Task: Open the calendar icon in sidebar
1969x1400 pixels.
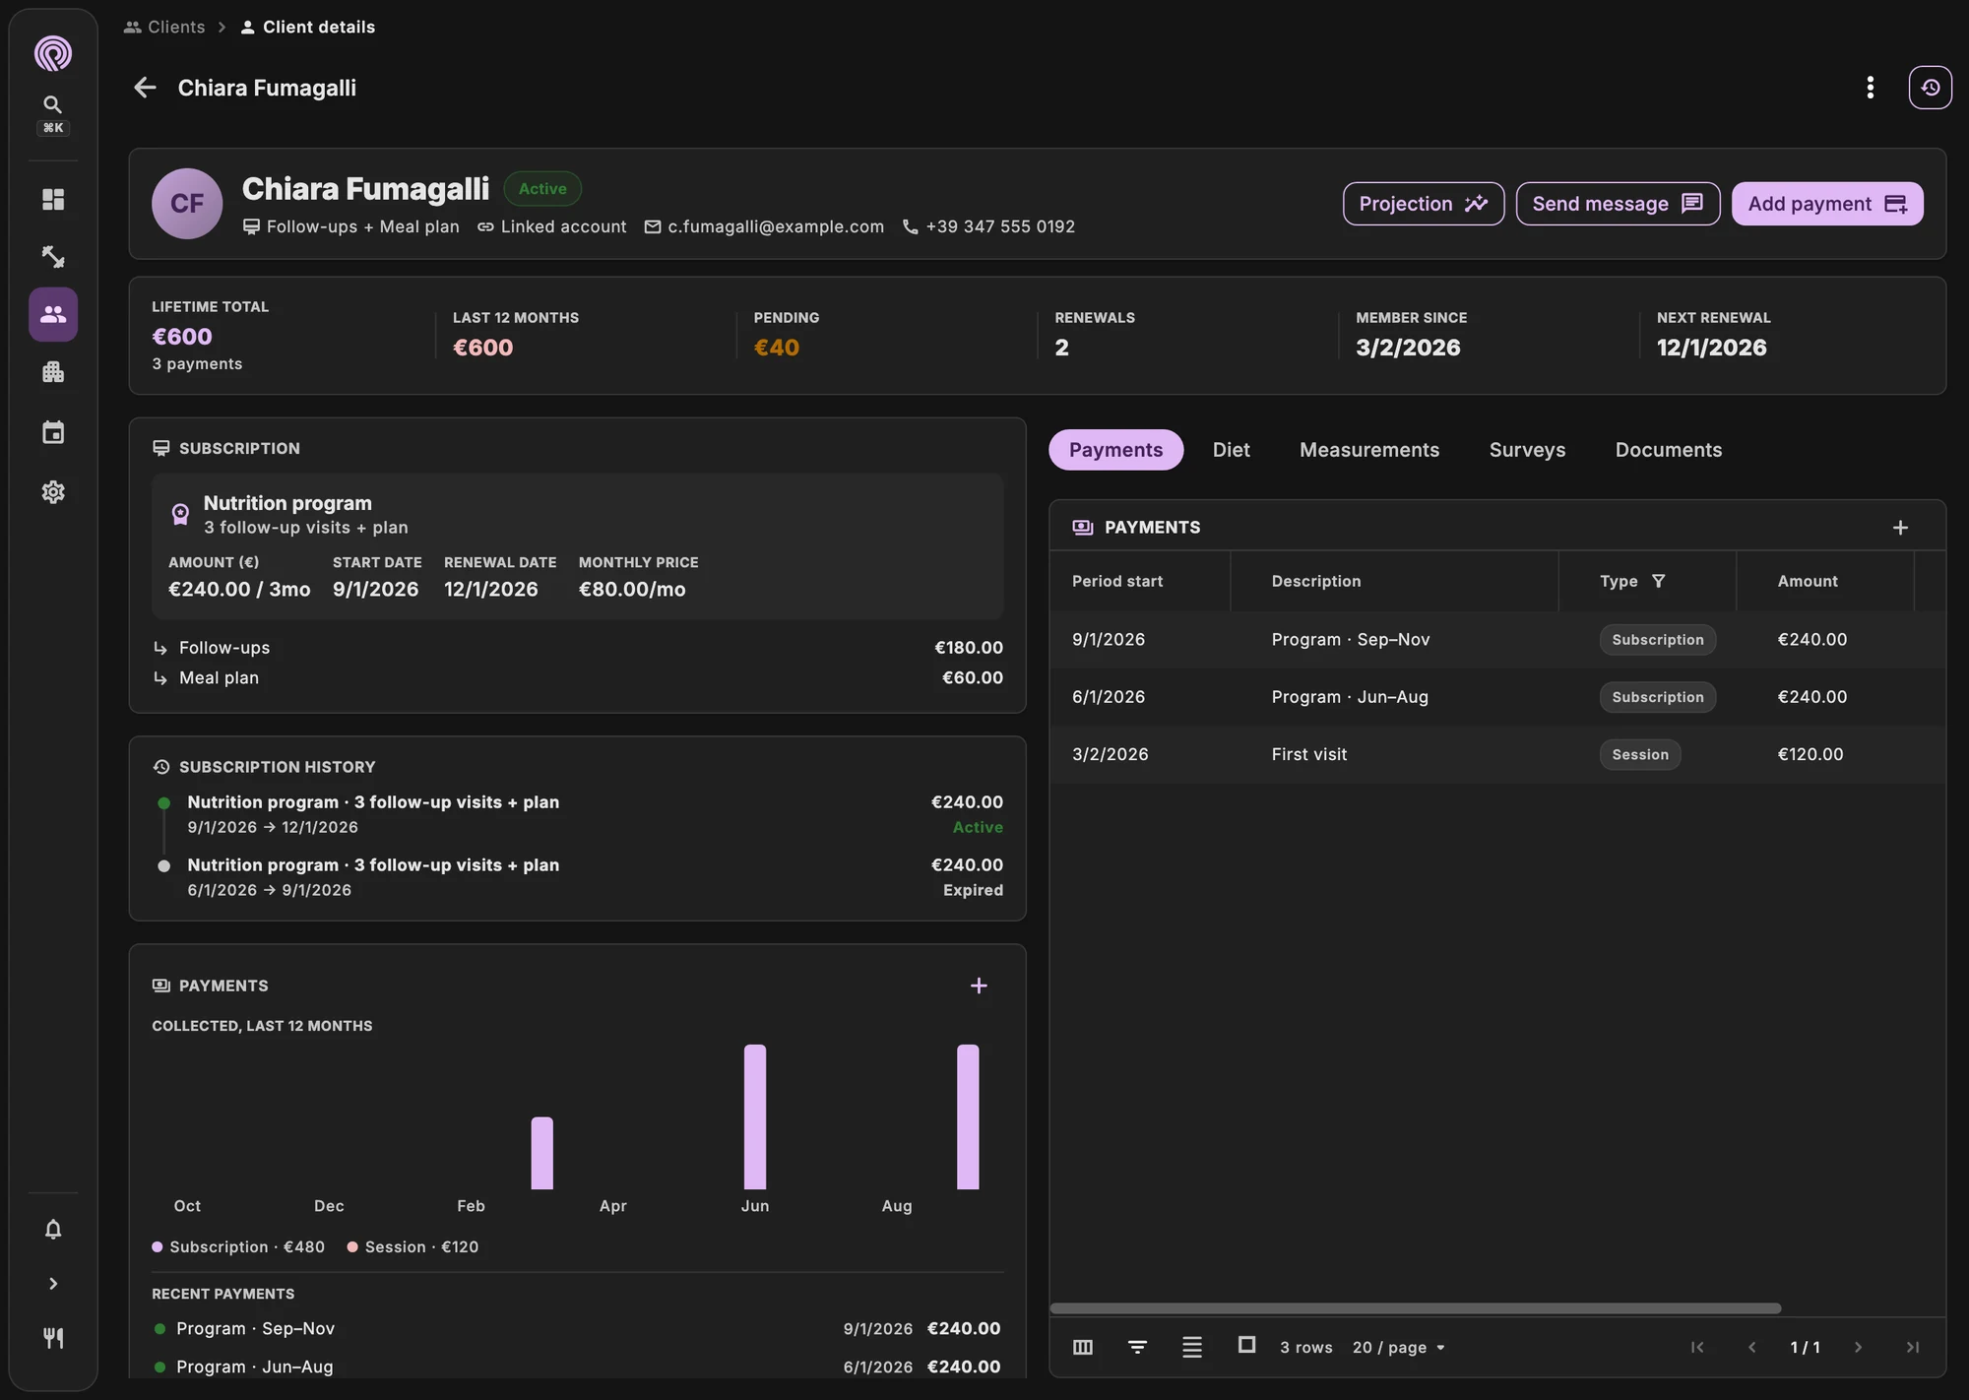Action: point(53,432)
